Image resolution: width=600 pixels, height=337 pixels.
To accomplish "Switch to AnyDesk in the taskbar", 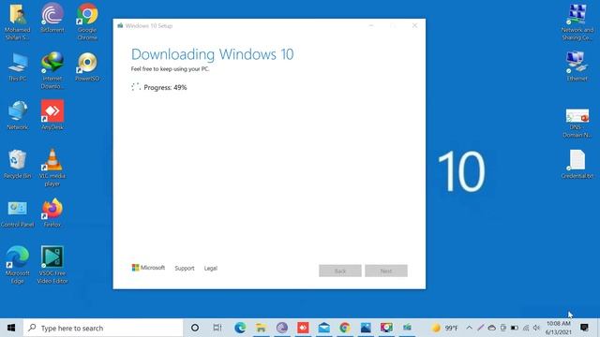I will (303, 328).
